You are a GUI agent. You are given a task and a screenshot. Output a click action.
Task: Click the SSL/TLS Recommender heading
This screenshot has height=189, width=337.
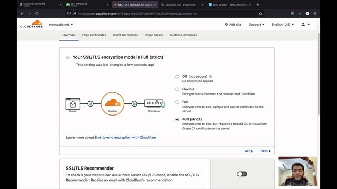[x=90, y=168]
